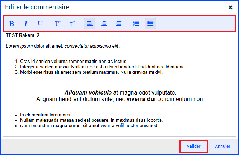
Task: Align text to the right
Action: (x=118, y=24)
